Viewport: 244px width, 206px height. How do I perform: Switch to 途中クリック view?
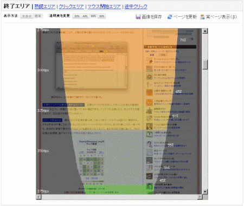pos(136,6)
